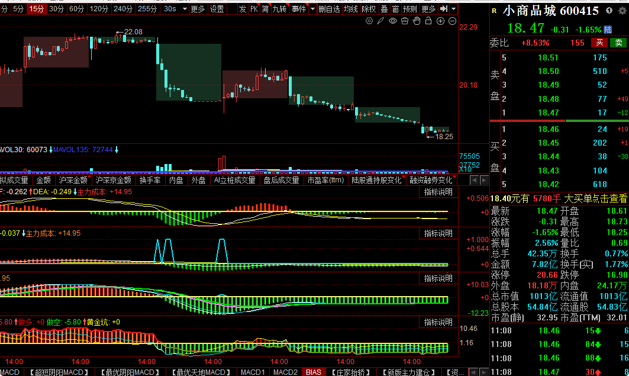Click the info circle icon next to 600415
The width and height of the screenshot is (629, 376).
609,11
